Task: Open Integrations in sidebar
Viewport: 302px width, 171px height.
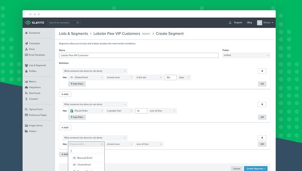Action: 35,87
